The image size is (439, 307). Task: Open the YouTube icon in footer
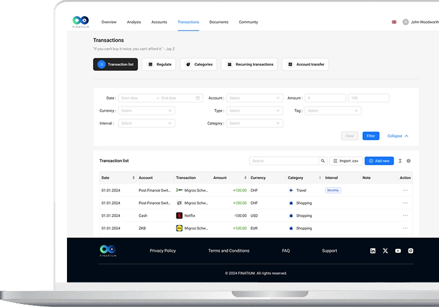pyautogui.click(x=398, y=251)
